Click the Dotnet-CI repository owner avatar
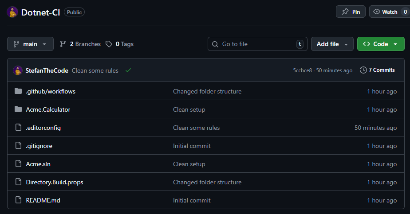The height and width of the screenshot is (214, 410). [x=12, y=12]
